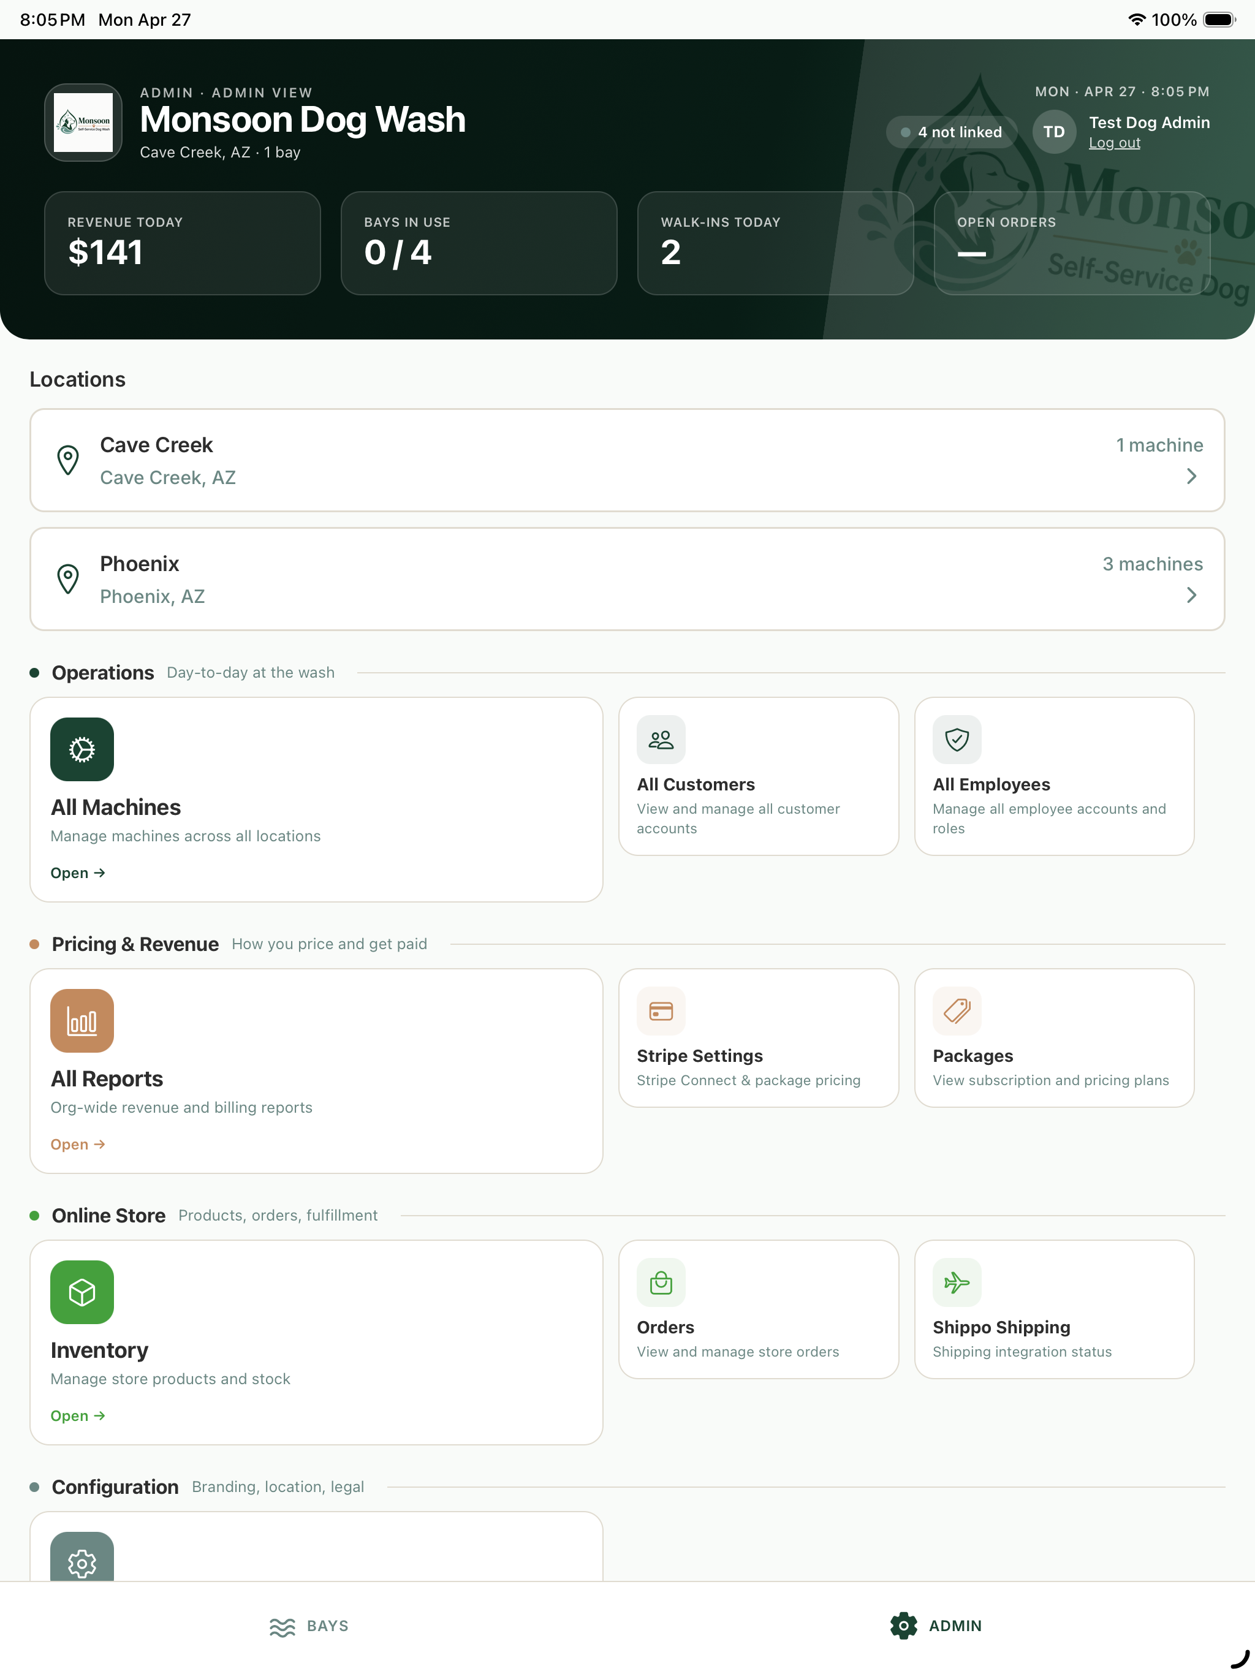Click the 'All Reports' card title

click(107, 1079)
